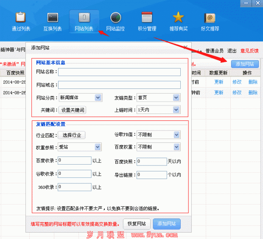Expand the 友链类型 dropdown showing 首页
The image size is (263, 239).
(159, 97)
